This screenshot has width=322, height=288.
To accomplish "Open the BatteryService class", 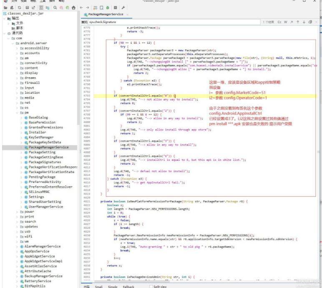I will 36,281.
